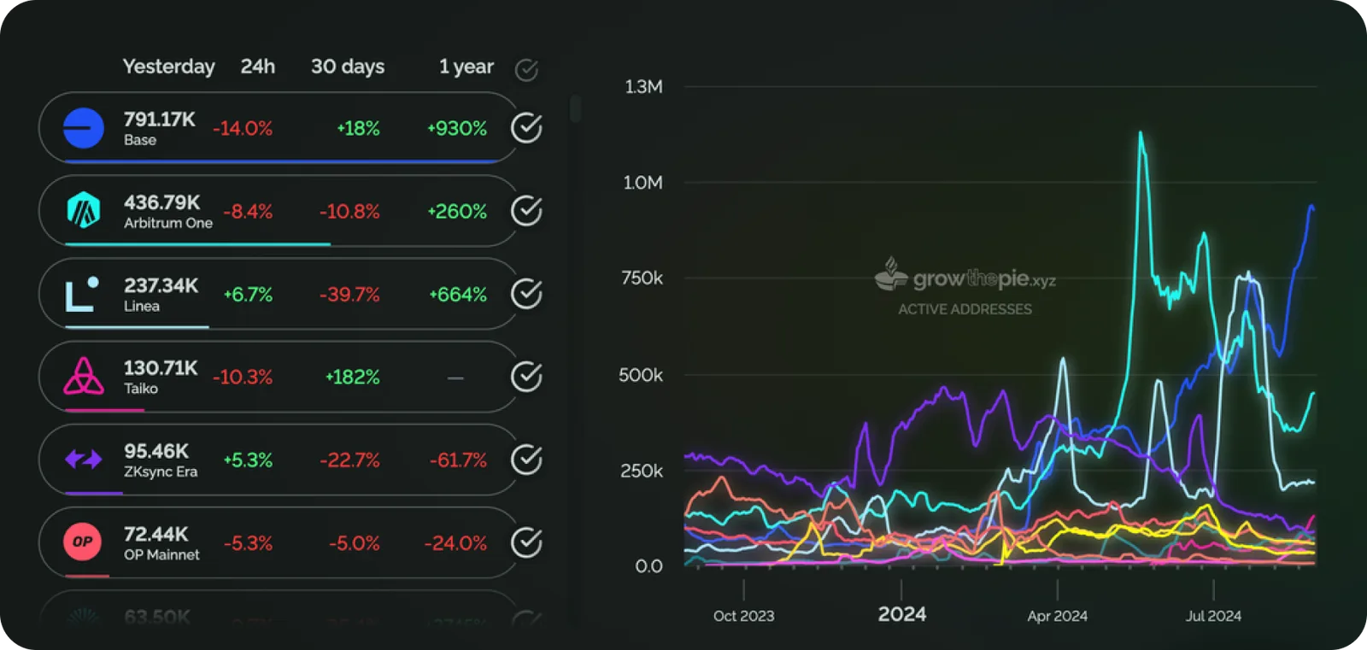Uncheck the Base chain checkmark

pyautogui.click(x=526, y=128)
